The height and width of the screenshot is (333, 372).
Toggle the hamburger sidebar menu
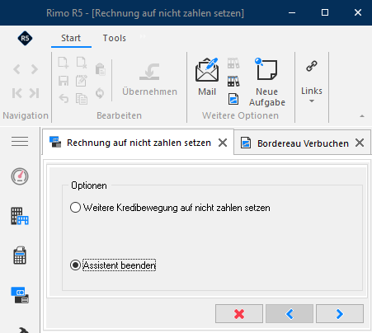pyautogui.click(x=20, y=142)
